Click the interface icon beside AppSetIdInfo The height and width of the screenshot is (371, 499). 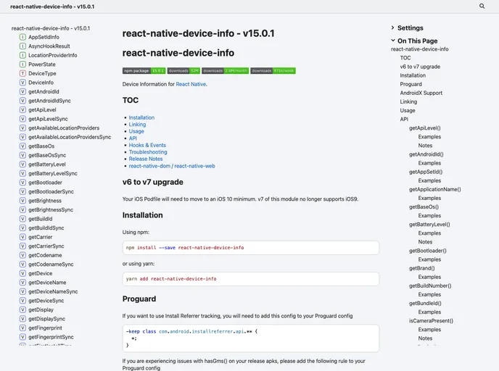click(x=22, y=37)
